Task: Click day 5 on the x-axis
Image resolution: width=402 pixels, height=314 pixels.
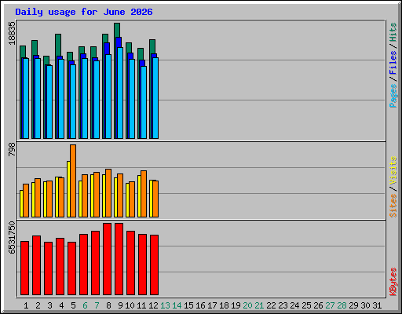Action: [x=73, y=305]
